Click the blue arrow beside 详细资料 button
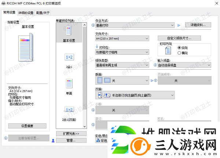220x158 pixels. click(179, 25)
